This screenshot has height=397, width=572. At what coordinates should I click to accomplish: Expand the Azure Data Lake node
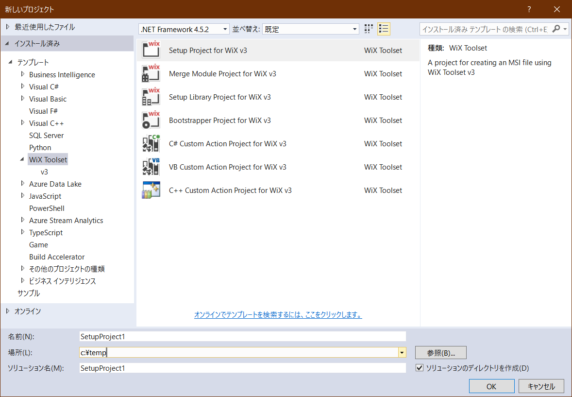coord(23,183)
